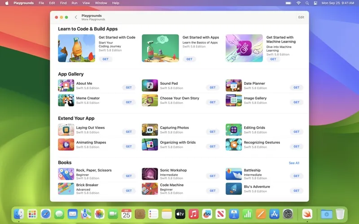359x224 pixels.
Task: Open the View menu
Action: [x=86, y=3]
